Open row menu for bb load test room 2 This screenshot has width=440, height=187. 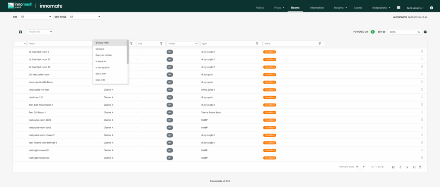pos(422,52)
